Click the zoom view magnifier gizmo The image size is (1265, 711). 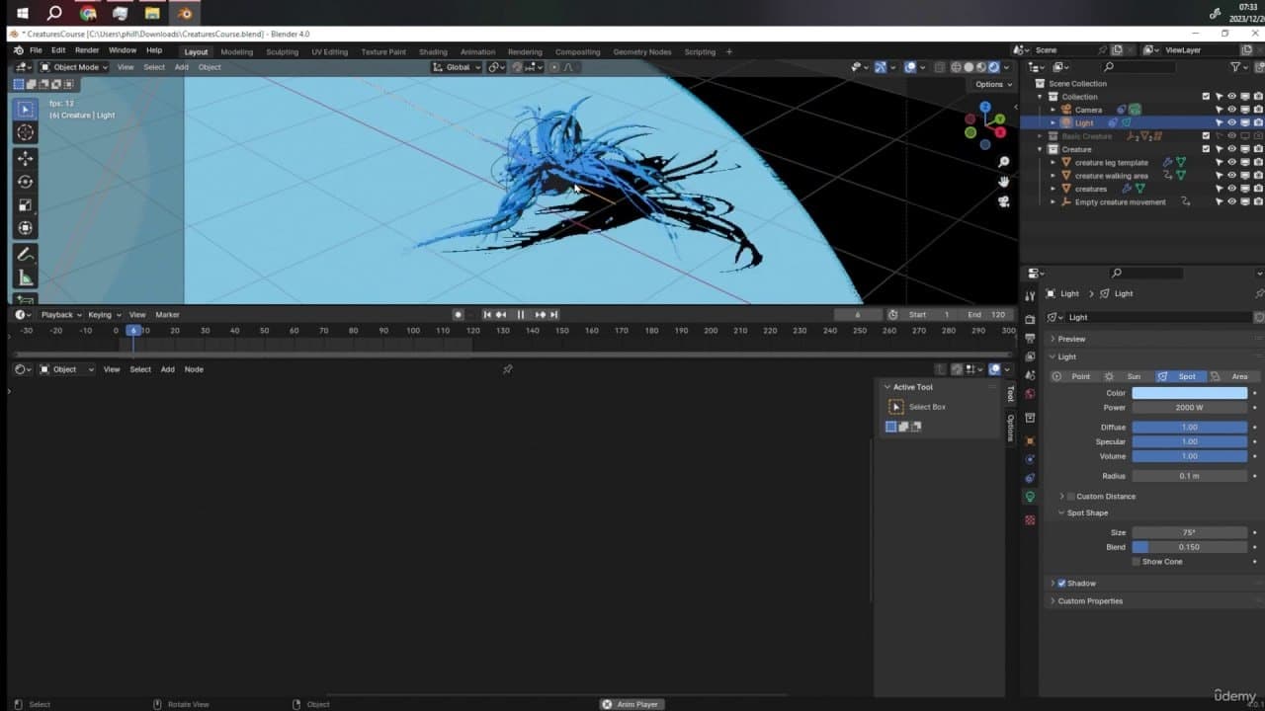(x=1003, y=162)
